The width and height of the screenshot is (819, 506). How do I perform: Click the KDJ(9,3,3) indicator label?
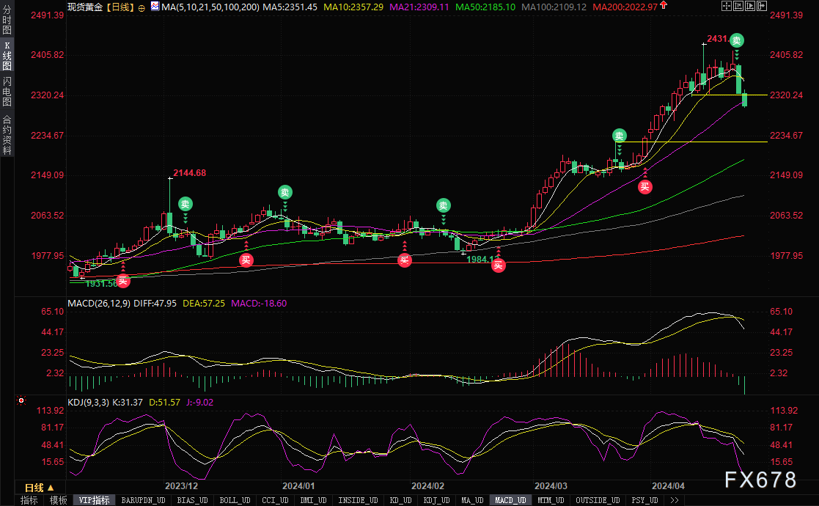pyautogui.click(x=89, y=403)
